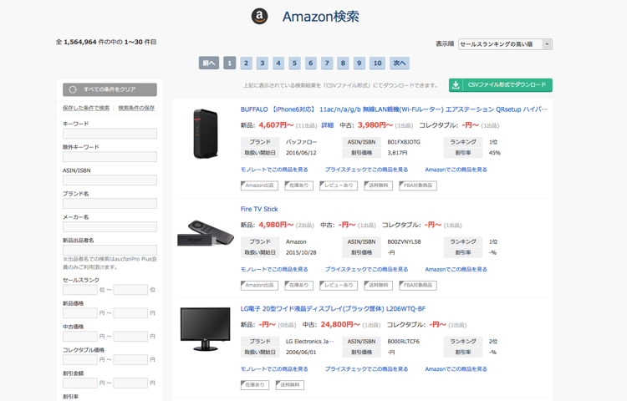This screenshot has height=401, width=627.
Task: Open the BUFFALO router product thumbnail
Action: (x=205, y=134)
